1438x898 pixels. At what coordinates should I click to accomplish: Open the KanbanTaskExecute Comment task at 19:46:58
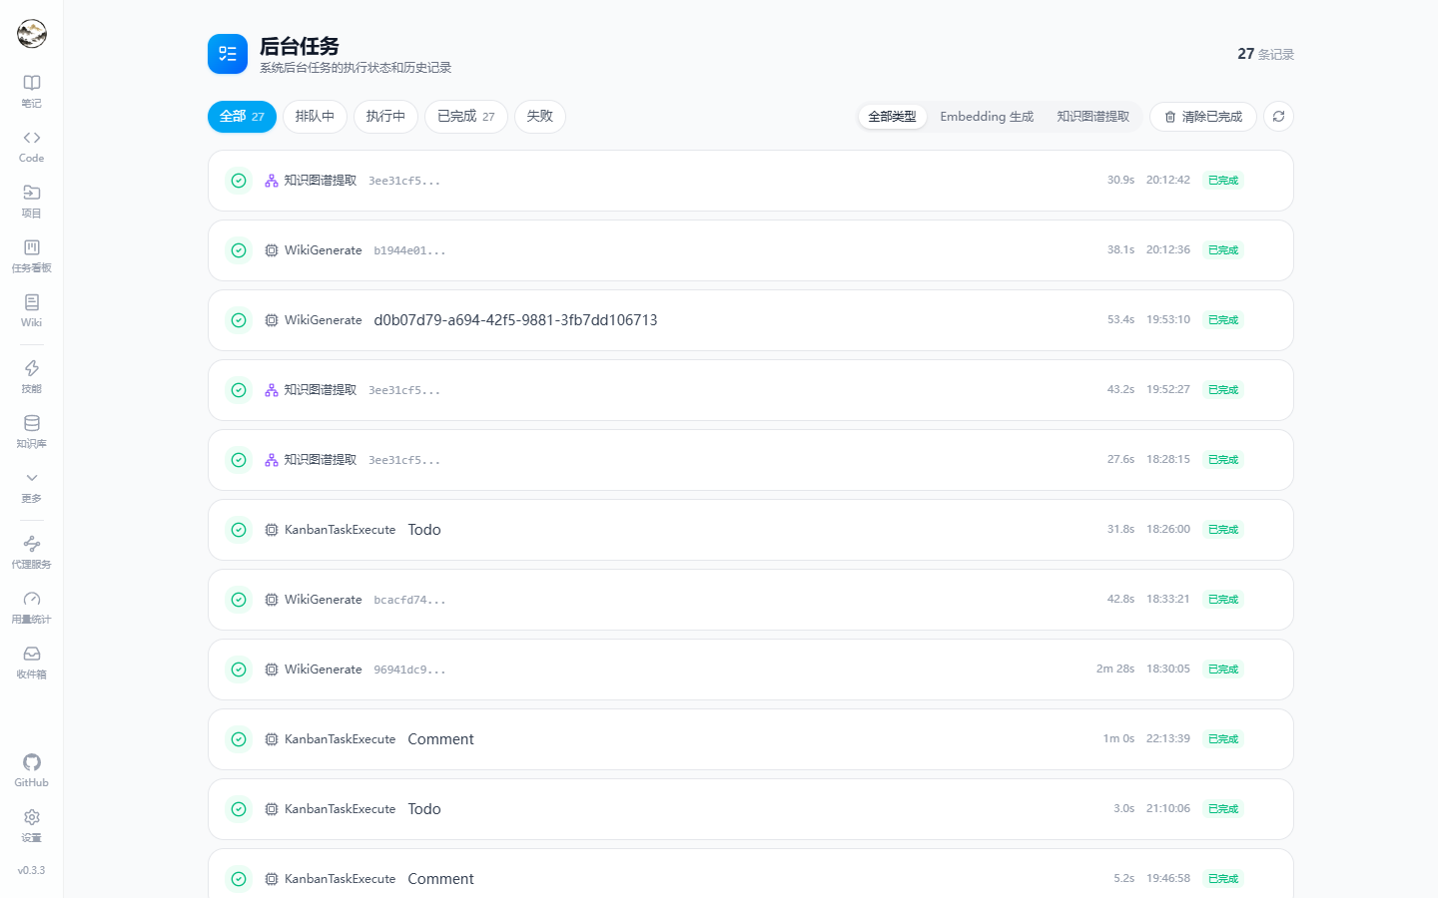pos(751,873)
